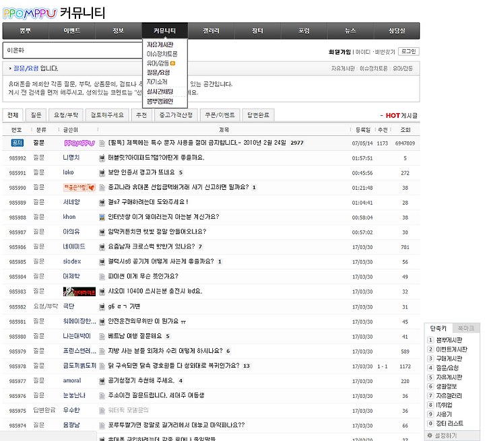Screen dimensions: 485x441
Task: Click the image icon of post 985988
Action: point(102,217)
